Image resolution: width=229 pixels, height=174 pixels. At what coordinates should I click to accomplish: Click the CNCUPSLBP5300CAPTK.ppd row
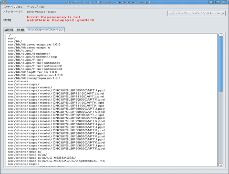coord(56,149)
